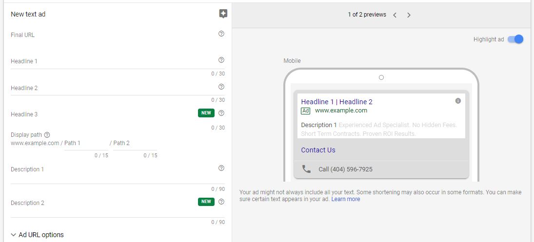
Task: Click into the Path 1 field
Action: (86, 144)
